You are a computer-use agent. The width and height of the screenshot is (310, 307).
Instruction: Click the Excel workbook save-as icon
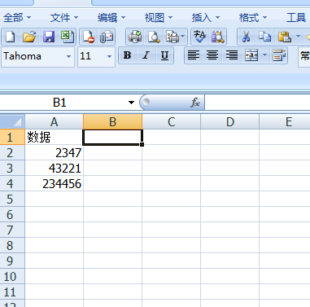[68, 37]
